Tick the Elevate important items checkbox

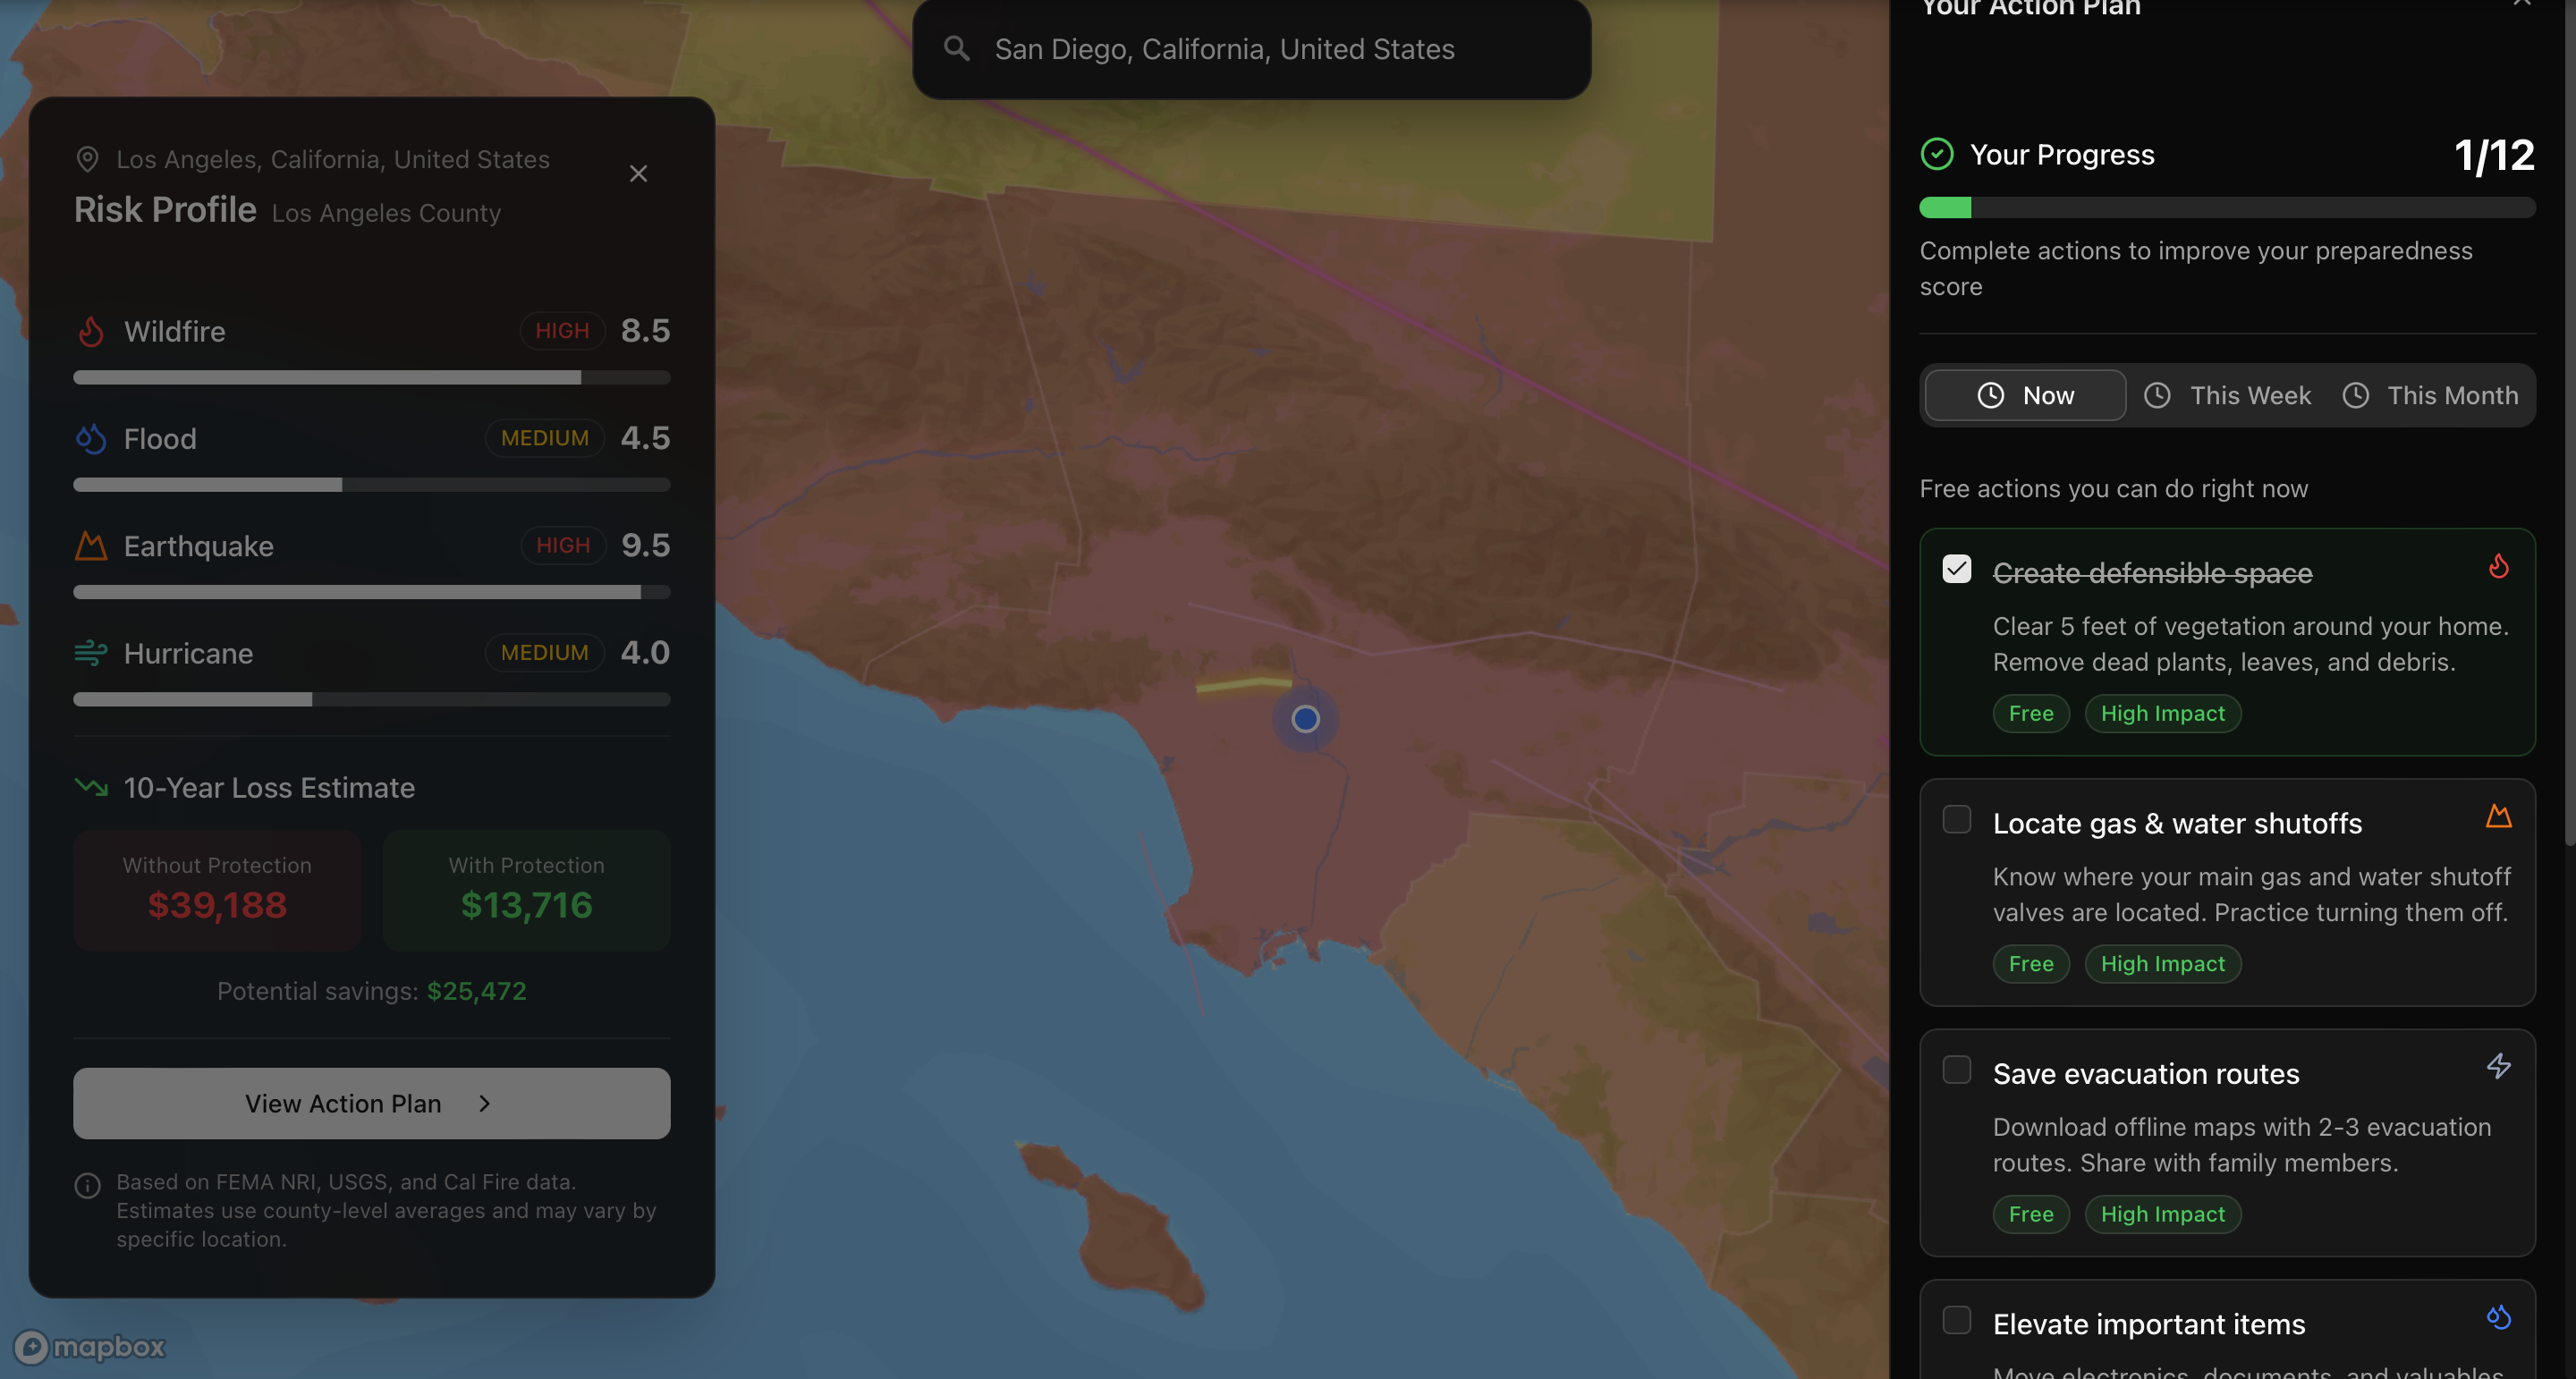point(1956,1320)
